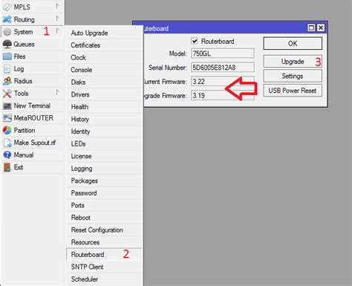Screen dimensions: 352x286
Task: Select Reboot in System submenu
Action: point(104,218)
